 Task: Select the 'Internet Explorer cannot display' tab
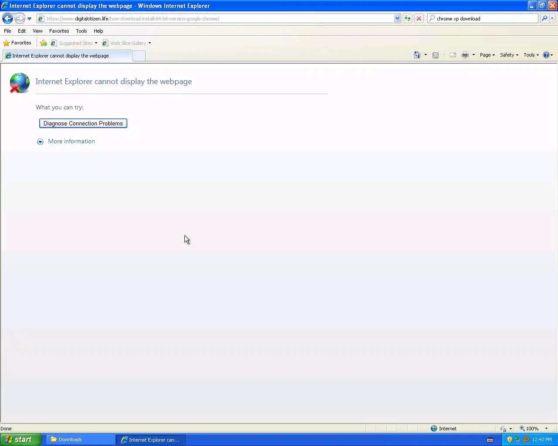(67, 56)
